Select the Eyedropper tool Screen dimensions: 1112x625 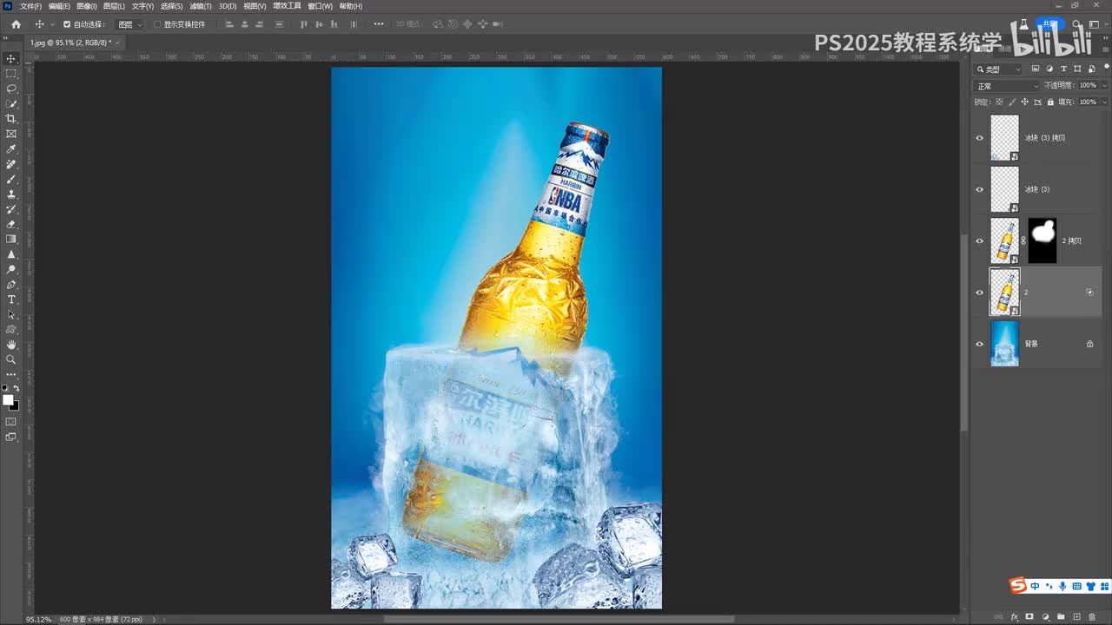click(x=11, y=149)
